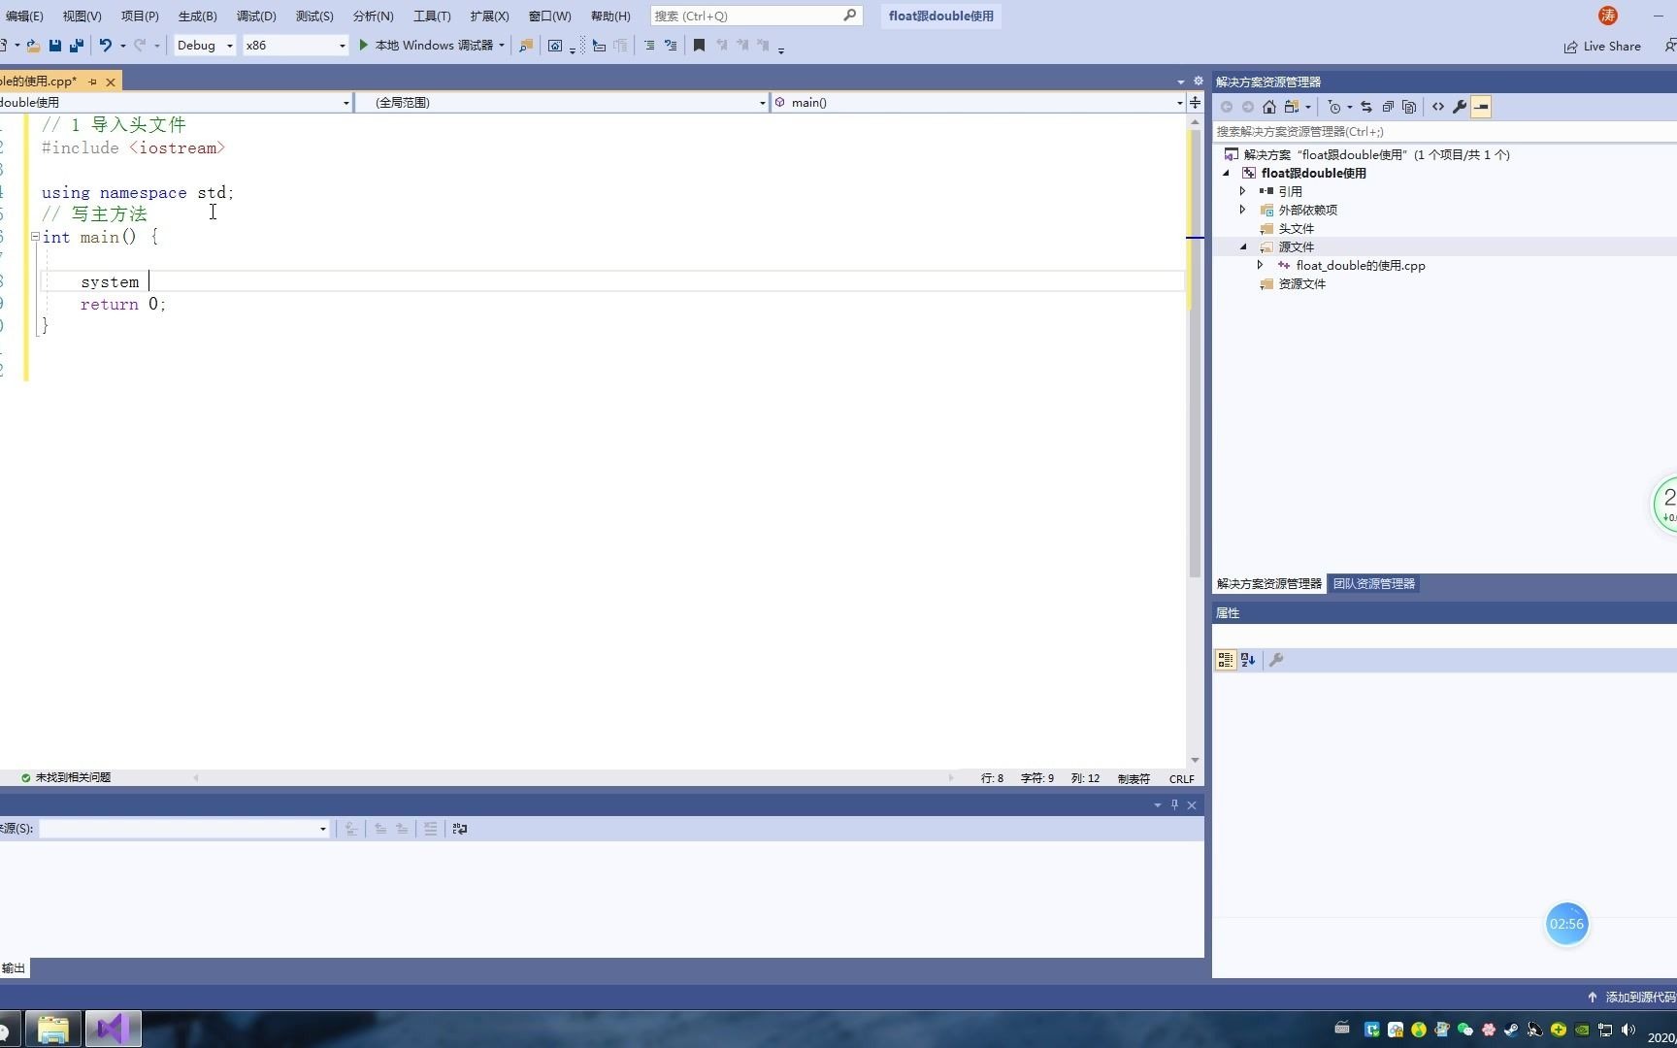Viewport: 1677px width, 1048px height.
Task: Click the 未找到相关问题 status indicator
Action: 66,778
